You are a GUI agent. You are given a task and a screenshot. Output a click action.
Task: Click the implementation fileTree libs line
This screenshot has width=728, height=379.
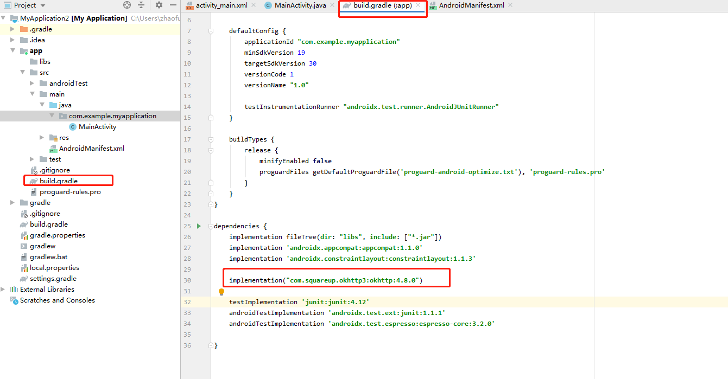pyautogui.click(x=335, y=237)
